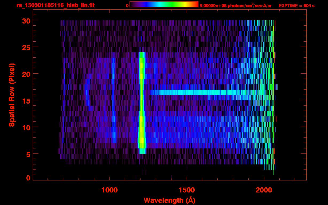Click the rainbow color scale bar
The height and width of the screenshot is (205, 328).
[164, 4]
